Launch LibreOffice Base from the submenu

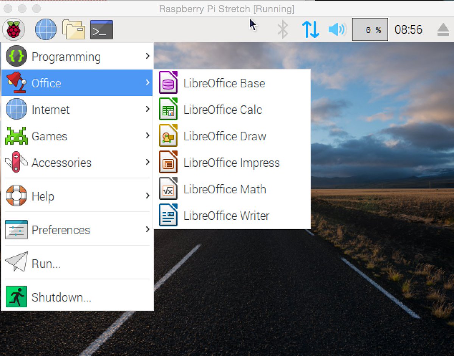[x=232, y=83]
